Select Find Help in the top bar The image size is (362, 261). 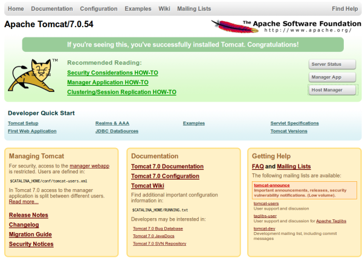[344, 9]
